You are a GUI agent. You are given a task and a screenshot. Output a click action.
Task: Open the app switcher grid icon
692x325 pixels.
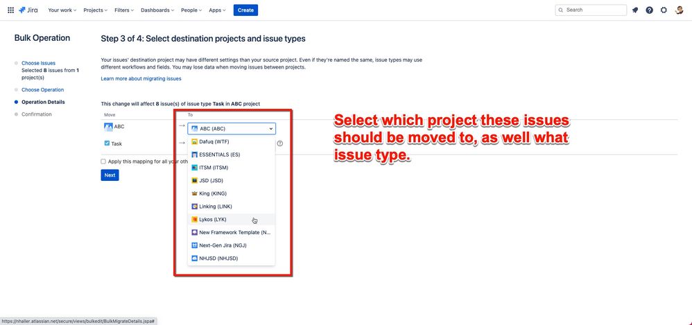pos(10,10)
